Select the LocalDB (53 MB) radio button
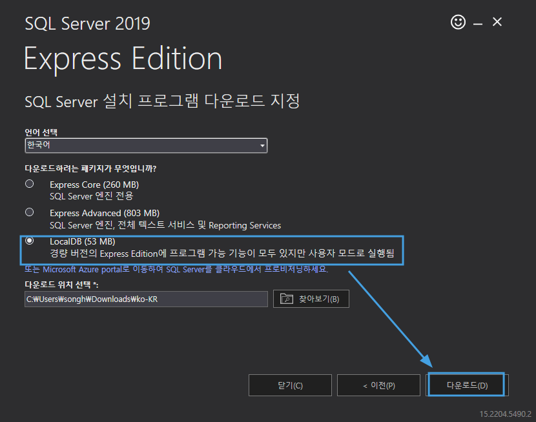Screen dimensions: 536x422 click(x=30, y=241)
